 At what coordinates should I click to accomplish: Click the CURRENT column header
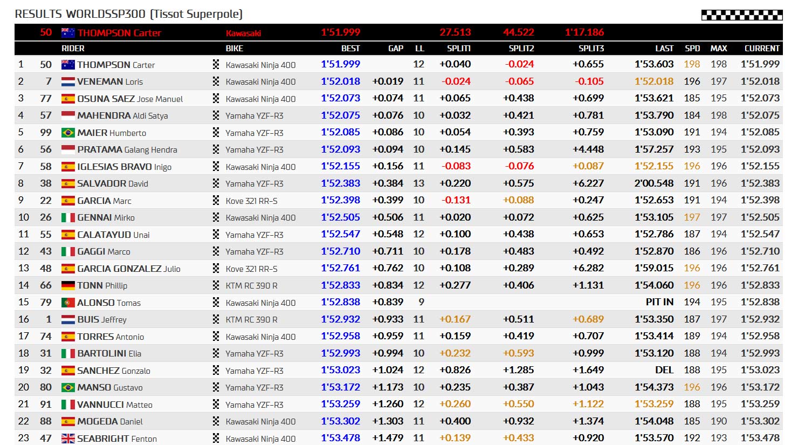point(762,49)
